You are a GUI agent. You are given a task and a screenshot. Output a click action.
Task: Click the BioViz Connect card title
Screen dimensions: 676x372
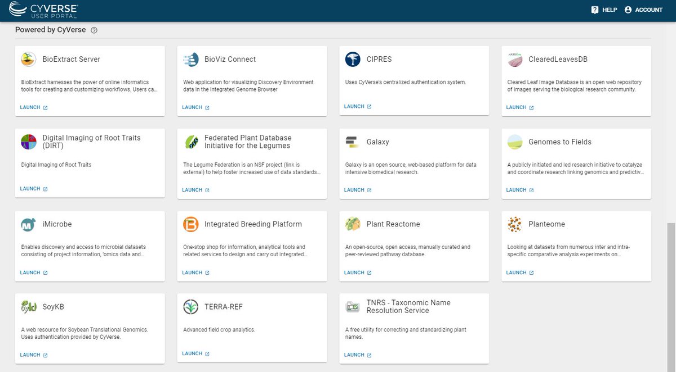pyautogui.click(x=230, y=59)
